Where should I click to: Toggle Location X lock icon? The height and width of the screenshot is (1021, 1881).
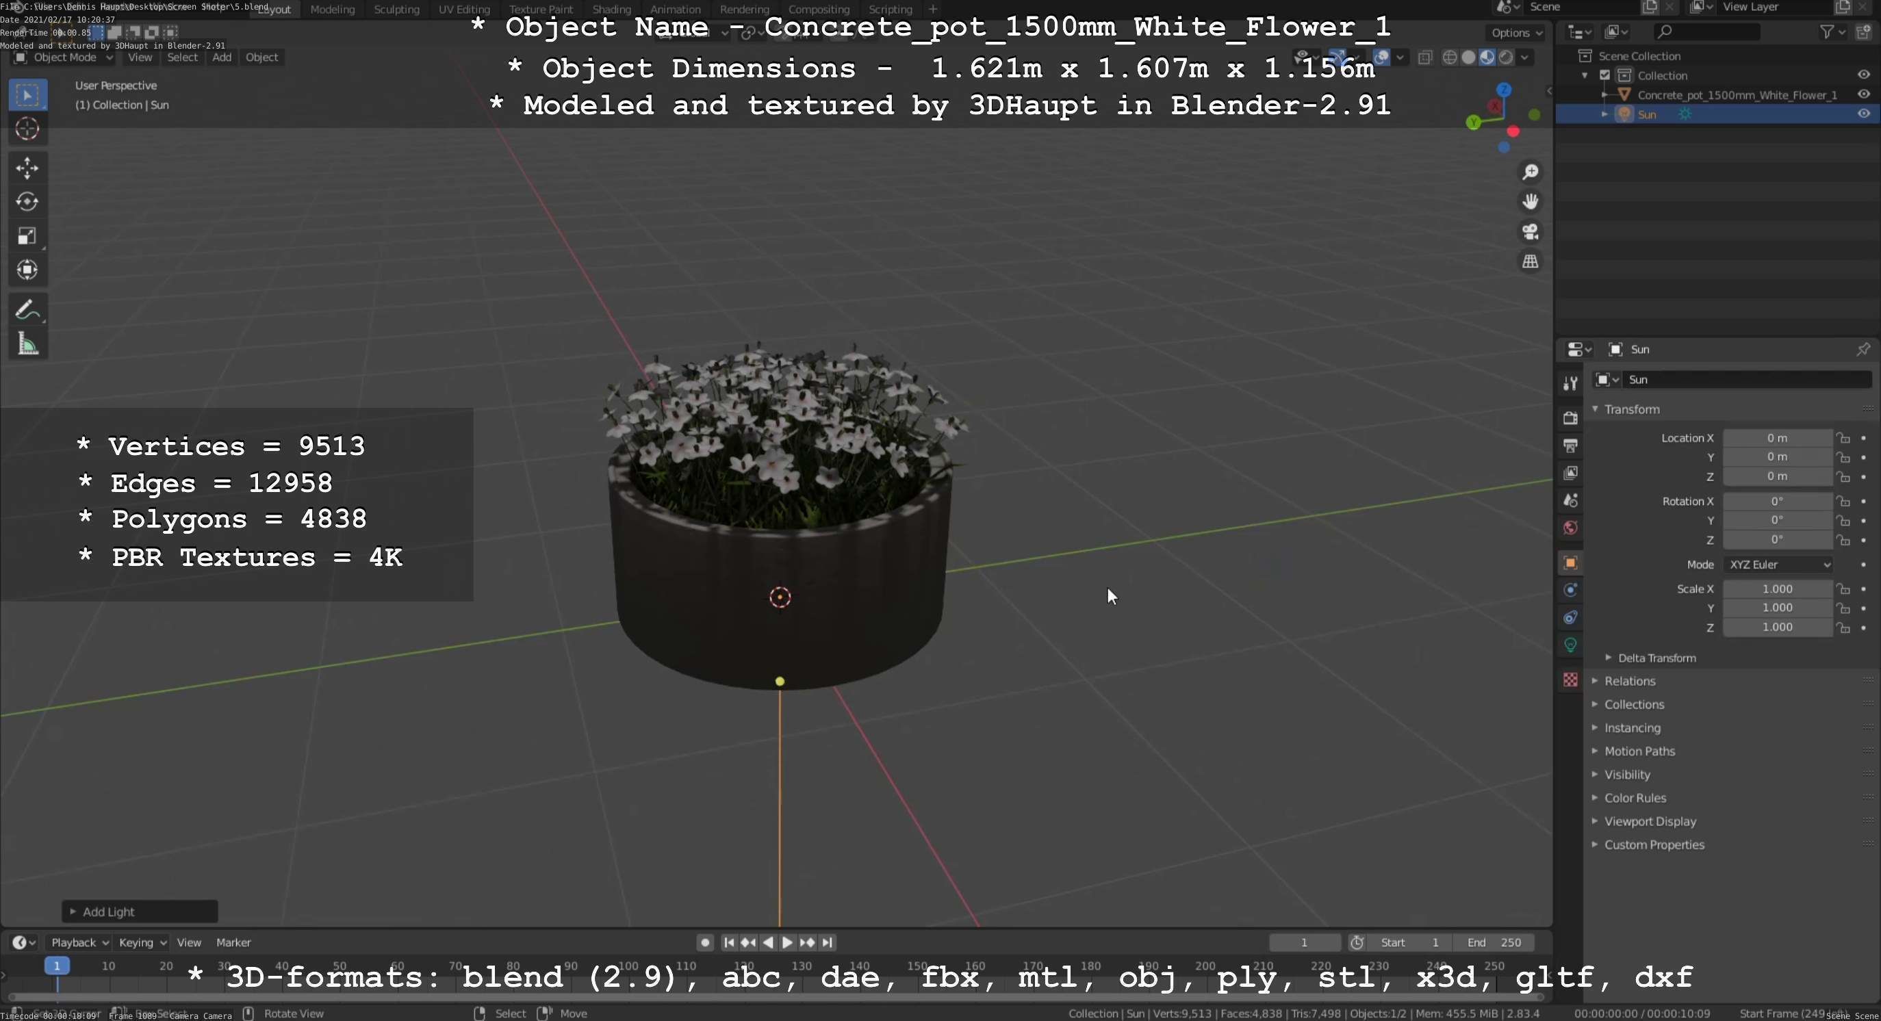1844,438
